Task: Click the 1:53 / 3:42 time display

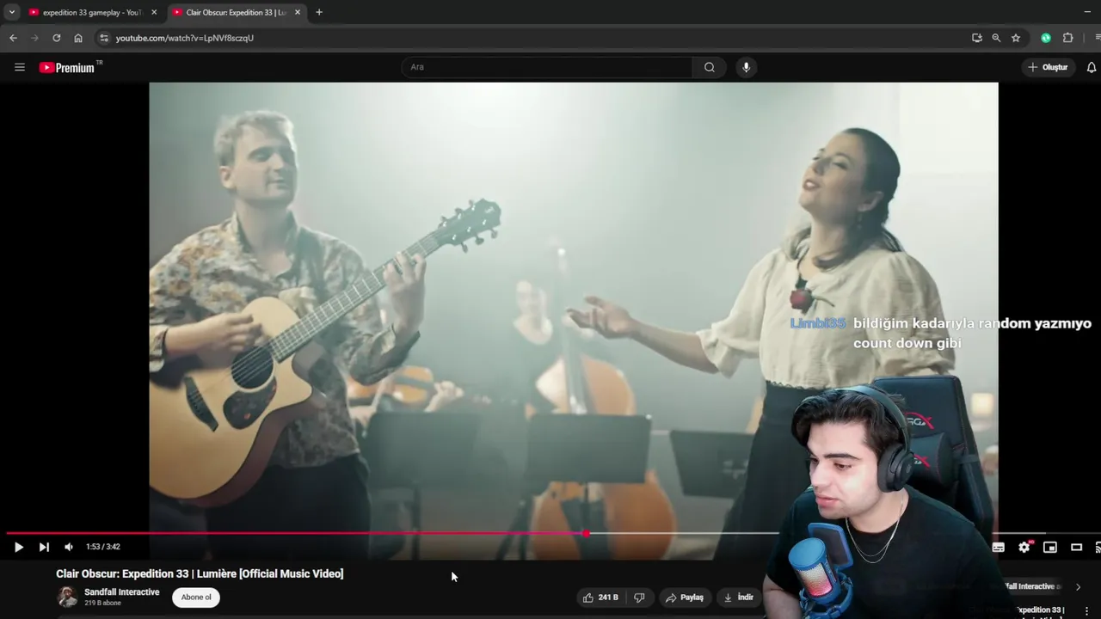Action: coord(103,547)
